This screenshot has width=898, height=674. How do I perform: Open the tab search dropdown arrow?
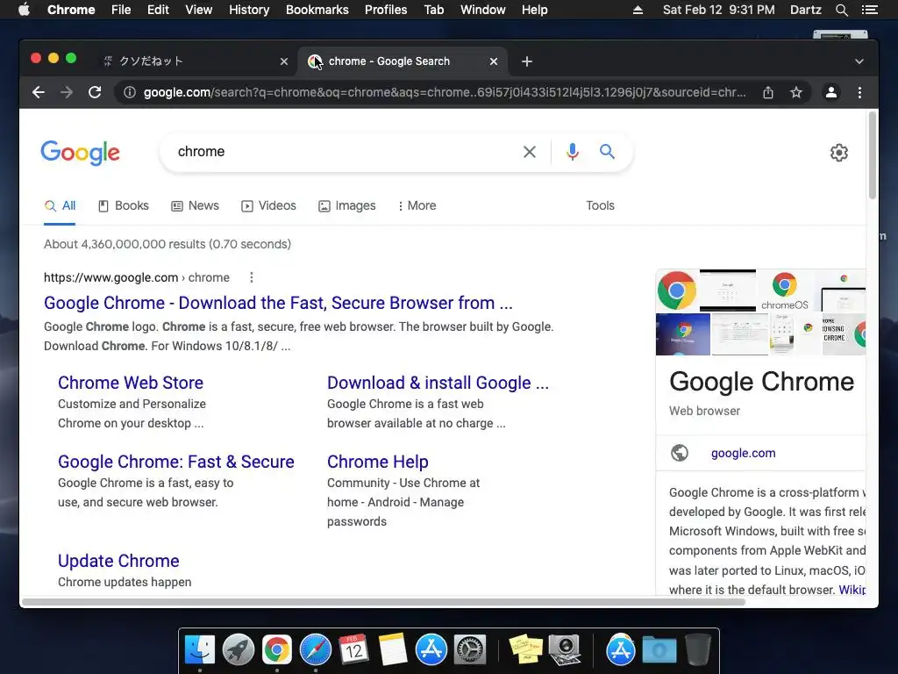coord(859,61)
